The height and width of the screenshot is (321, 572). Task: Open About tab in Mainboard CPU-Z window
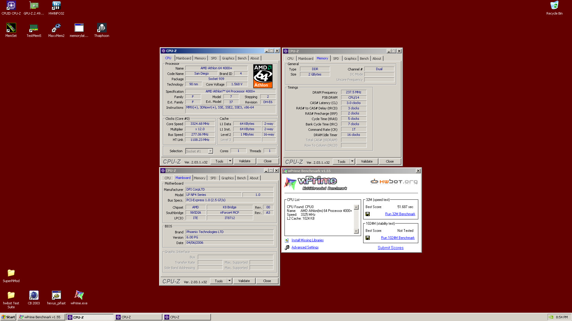pos(254,178)
